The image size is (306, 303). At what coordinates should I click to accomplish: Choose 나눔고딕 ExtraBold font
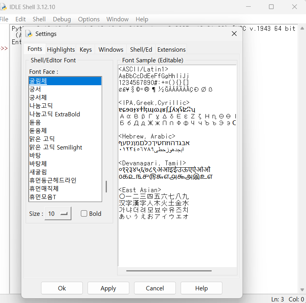coord(65,114)
